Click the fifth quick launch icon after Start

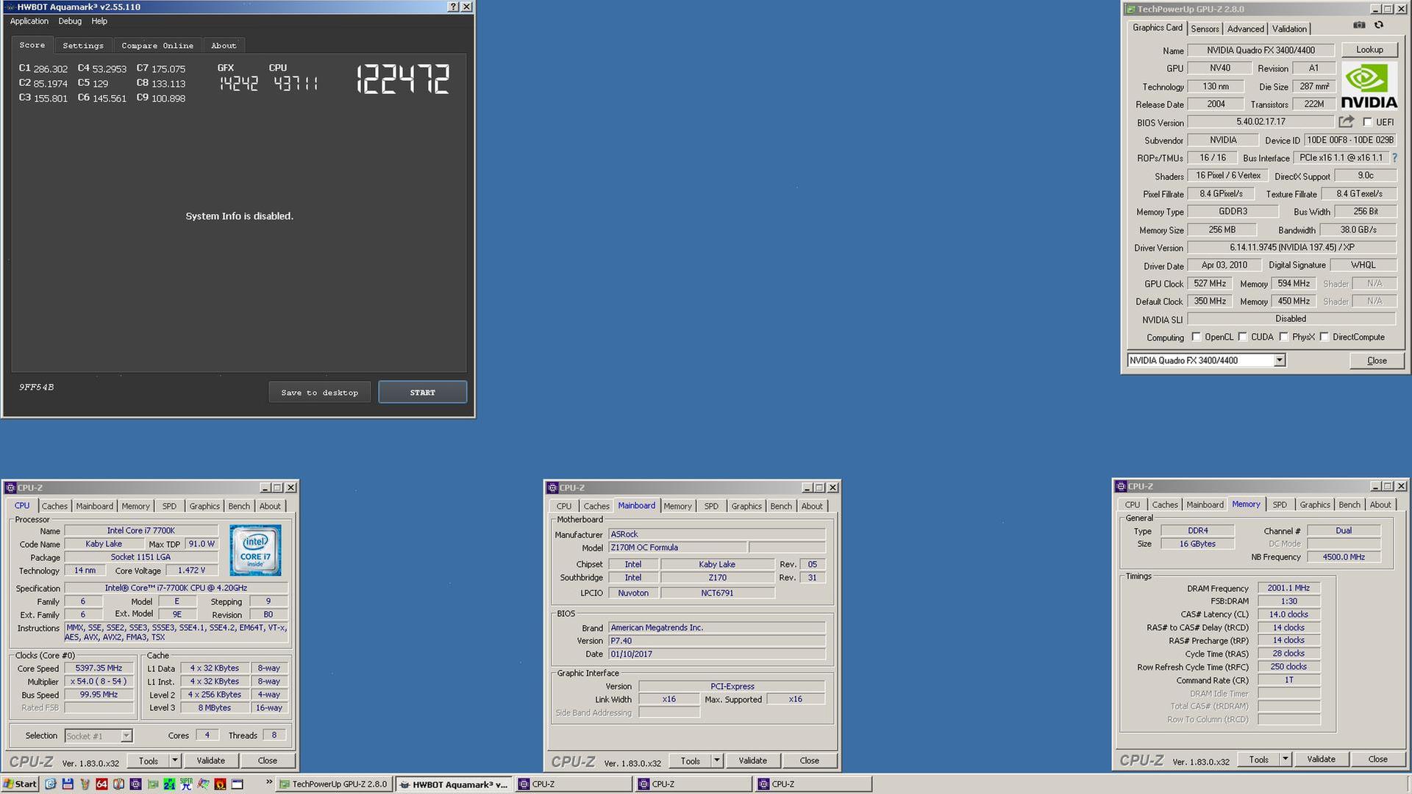tap(118, 784)
